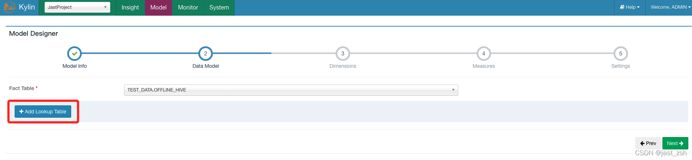
Task: Open the Welcome, ADMIN user menu
Action: coord(670,7)
